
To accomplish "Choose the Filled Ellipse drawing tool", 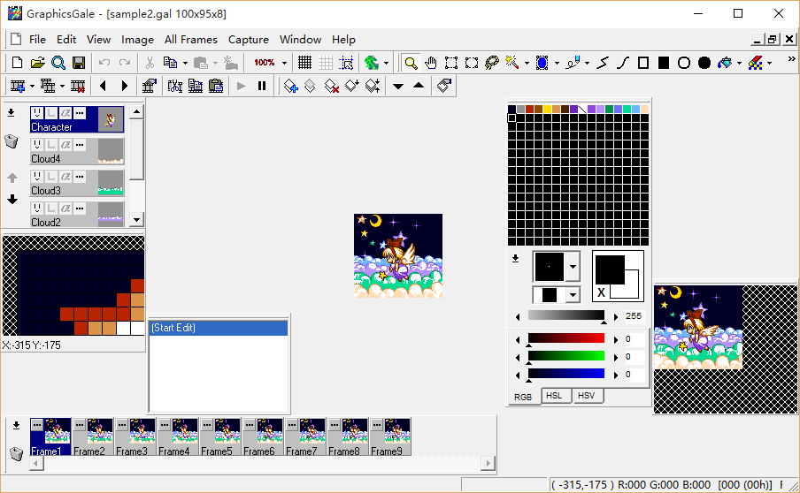I will 704,63.
